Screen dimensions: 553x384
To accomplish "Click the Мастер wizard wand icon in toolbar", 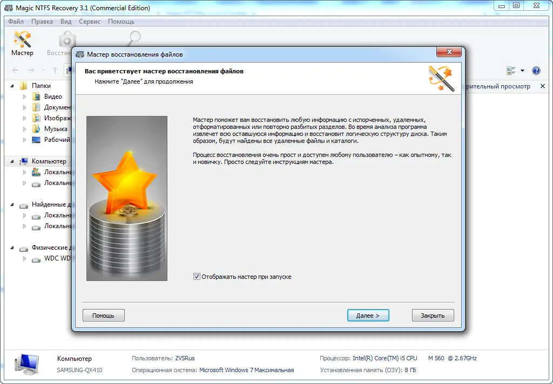I will pos(22,39).
